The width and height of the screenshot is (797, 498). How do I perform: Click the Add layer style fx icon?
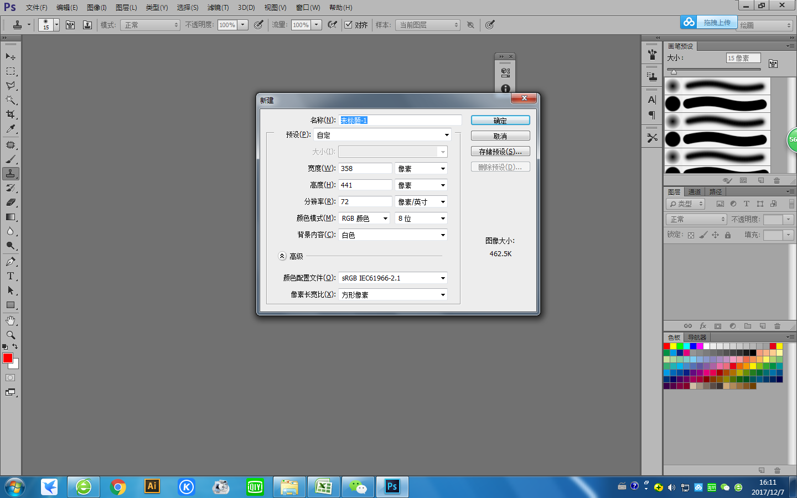[x=703, y=326]
